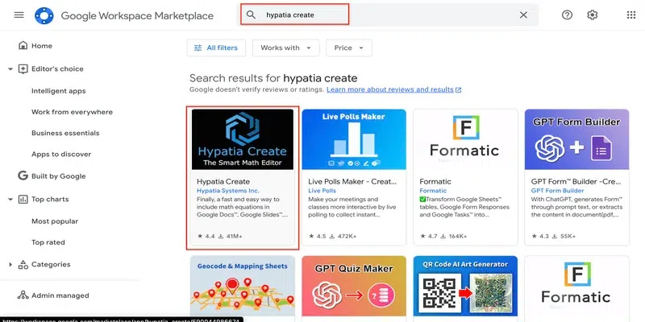Click the Categories shapes icon
The width and height of the screenshot is (645, 322).
click(x=23, y=265)
